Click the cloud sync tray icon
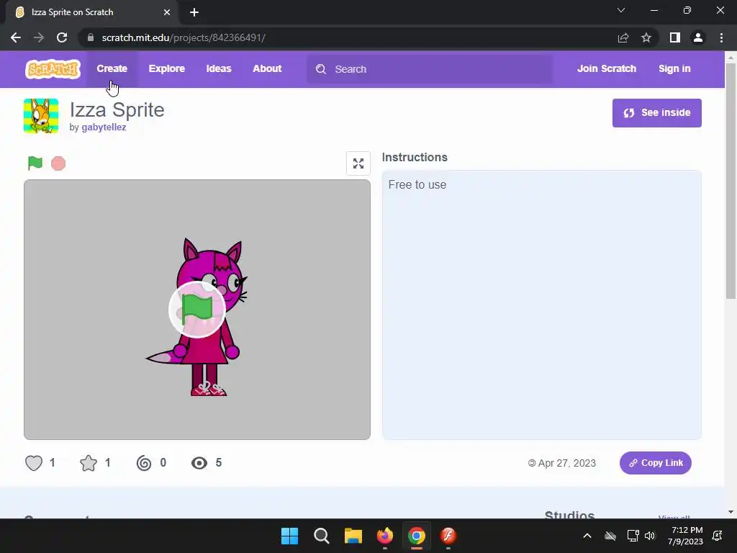 click(610, 536)
